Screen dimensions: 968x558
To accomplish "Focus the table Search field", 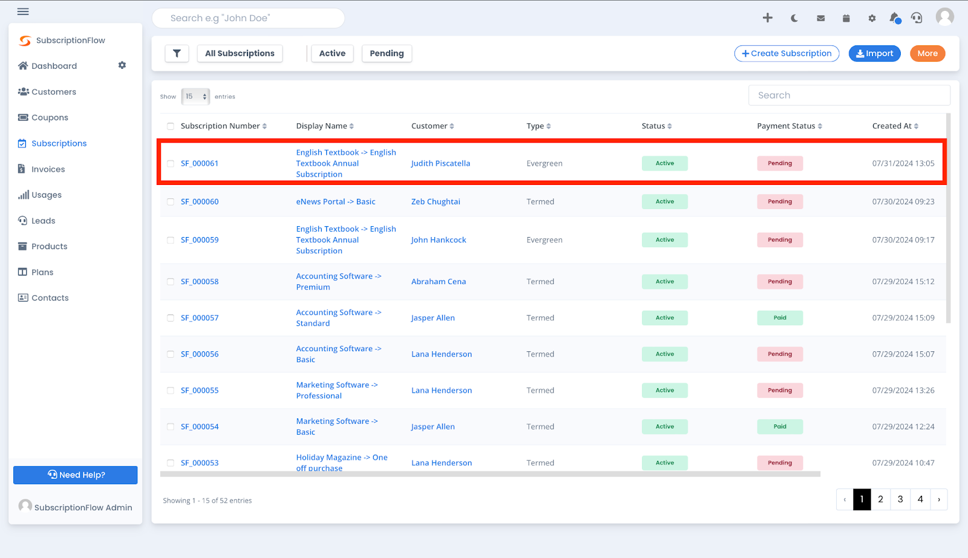I will coord(849,95).
